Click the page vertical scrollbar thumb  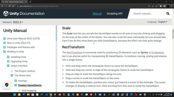tap(173, 34)
